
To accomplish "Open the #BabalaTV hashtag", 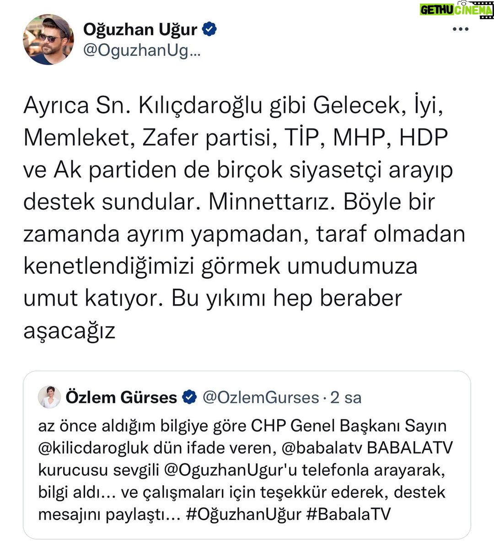I will click(x=348, y=514).
